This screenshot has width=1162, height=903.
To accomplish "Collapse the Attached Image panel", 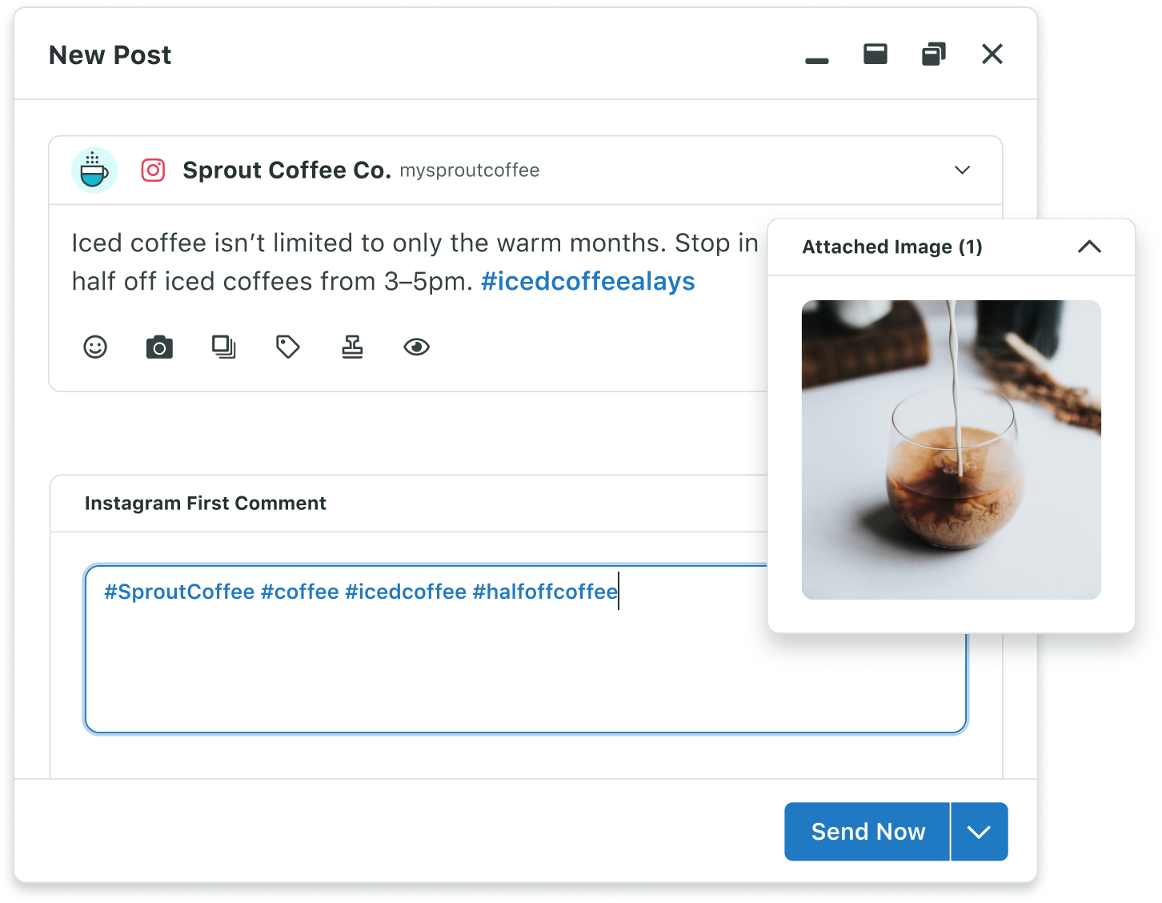I will [1089, 247].
